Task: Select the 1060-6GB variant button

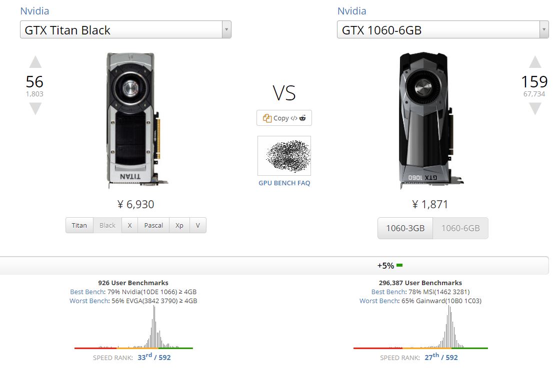Action: click(460, 228)
